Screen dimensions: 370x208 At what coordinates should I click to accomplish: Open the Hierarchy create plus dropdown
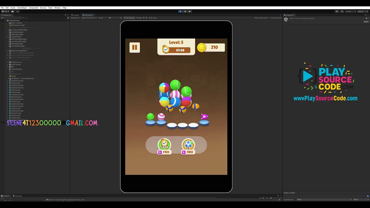(2, 18)
